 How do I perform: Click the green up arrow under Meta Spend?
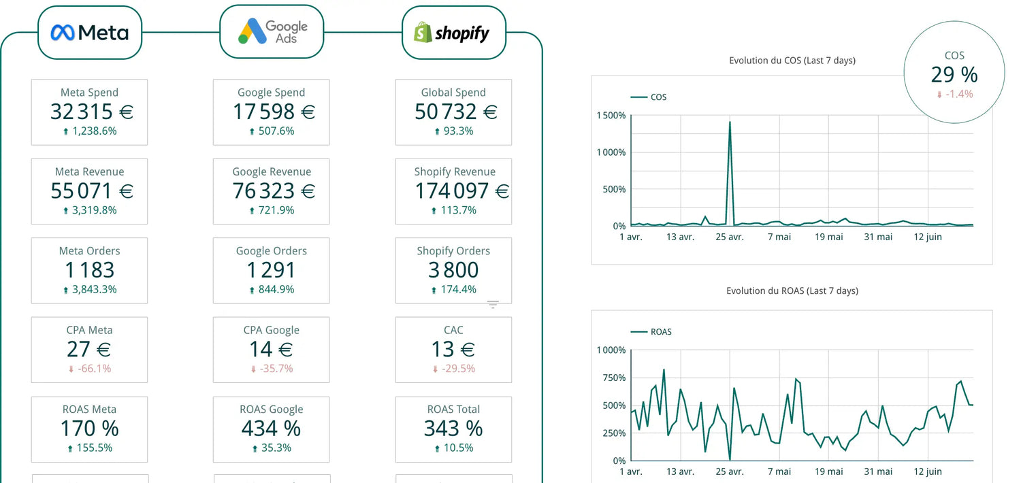tap(66, 132)
